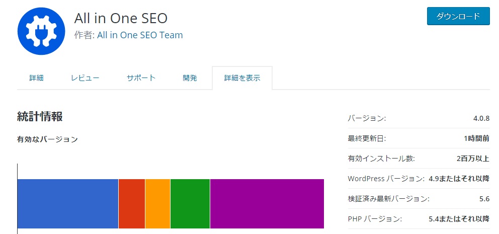Click the 検証済み最新バージョン: label

coord(388,199)
